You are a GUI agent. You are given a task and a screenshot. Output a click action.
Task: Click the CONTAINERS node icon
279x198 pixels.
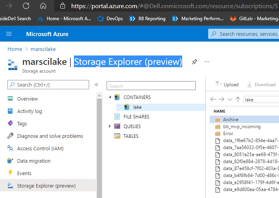tap(117, 97)
